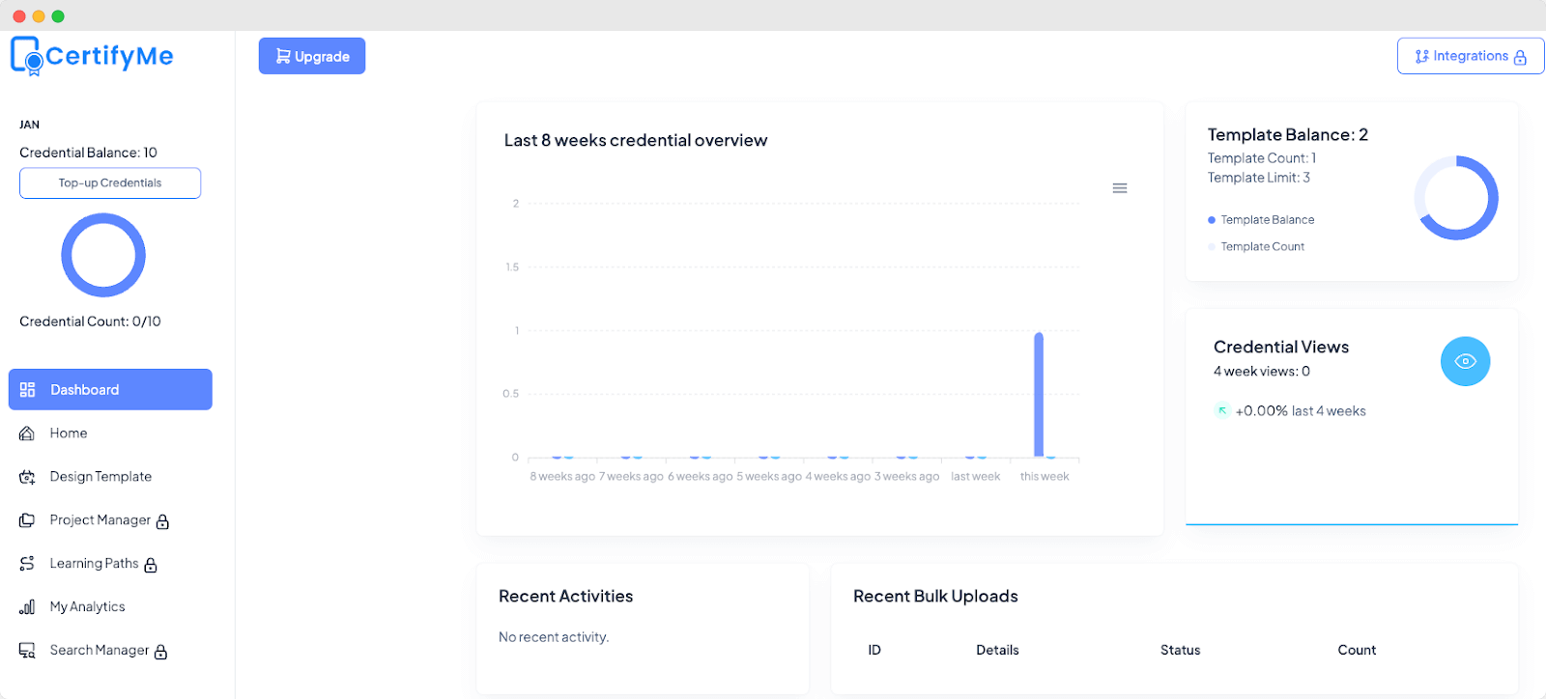This screenshot has width=1546, height=699.
Task: Click the '8 weeks ago' axis label
Action: (562, 477)
